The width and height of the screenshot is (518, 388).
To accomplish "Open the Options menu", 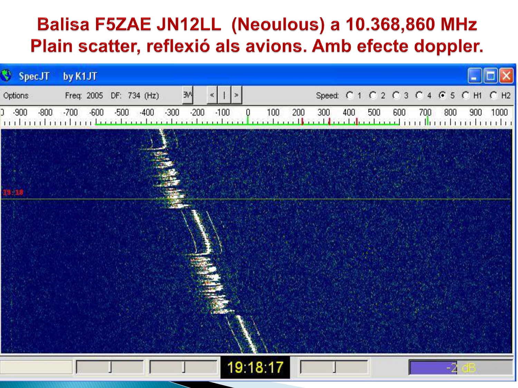I will (x=16, y=96).
